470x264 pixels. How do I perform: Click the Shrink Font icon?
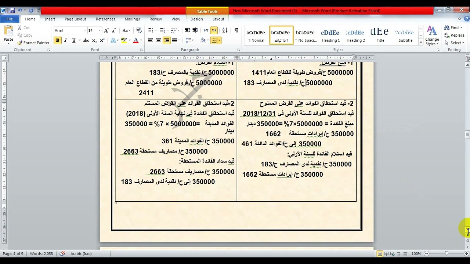114,30
